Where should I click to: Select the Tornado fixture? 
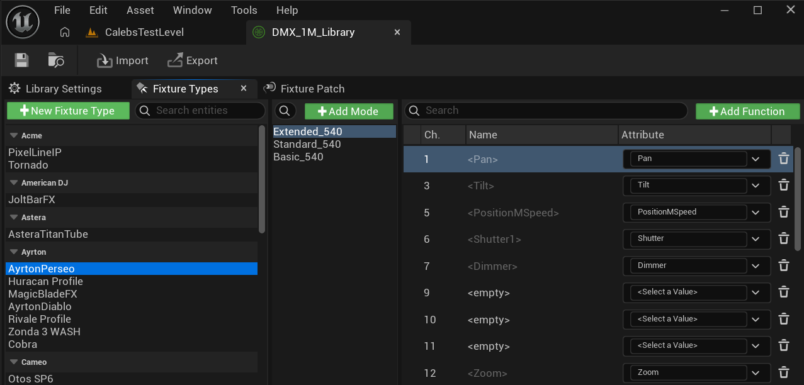pyautogui.click(x=28, y=165)
